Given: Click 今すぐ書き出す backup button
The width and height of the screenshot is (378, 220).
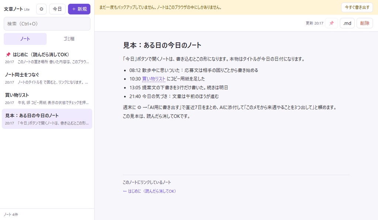Looking at the screenshot, I should tap(357, 7).
